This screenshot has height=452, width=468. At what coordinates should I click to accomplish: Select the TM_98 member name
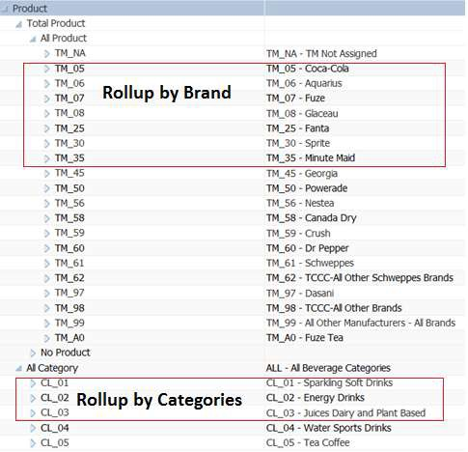pyautogui.click(x=69, y=308)
